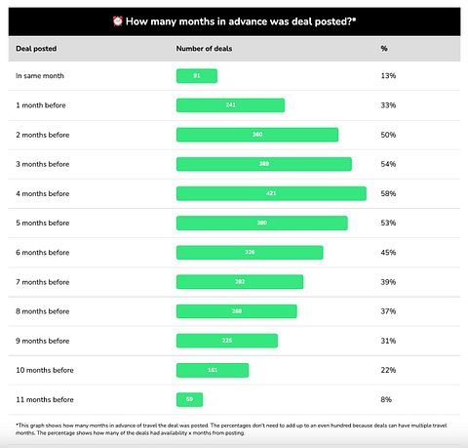Click the '1 month before' bar showing 241
The image size is (468, 448).
230,105
